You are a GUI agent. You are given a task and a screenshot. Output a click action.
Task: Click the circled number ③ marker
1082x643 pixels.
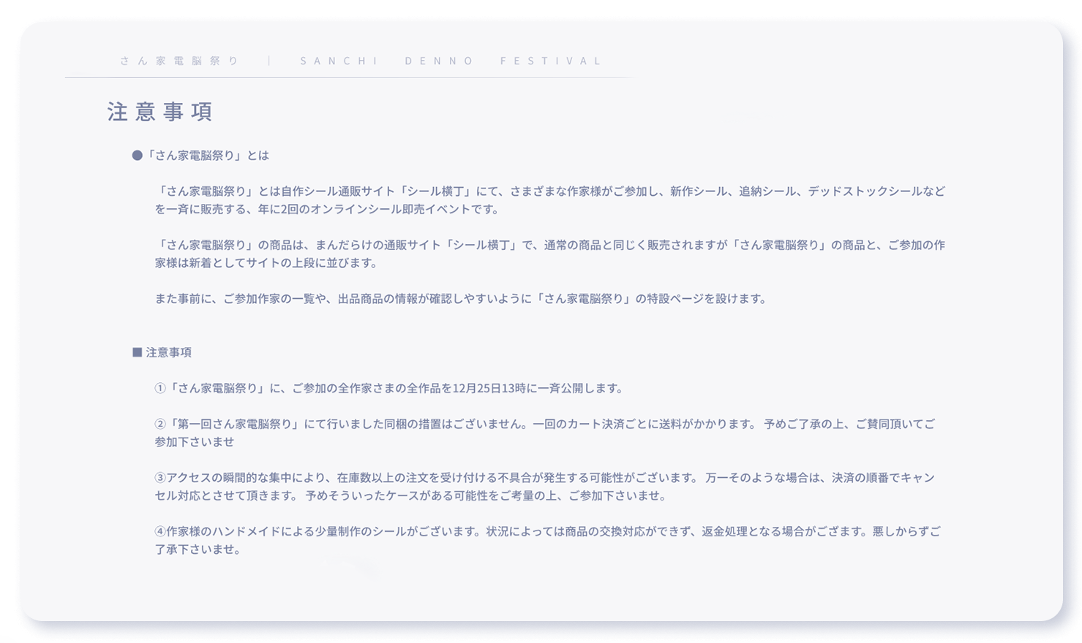[x=160, y=478]
